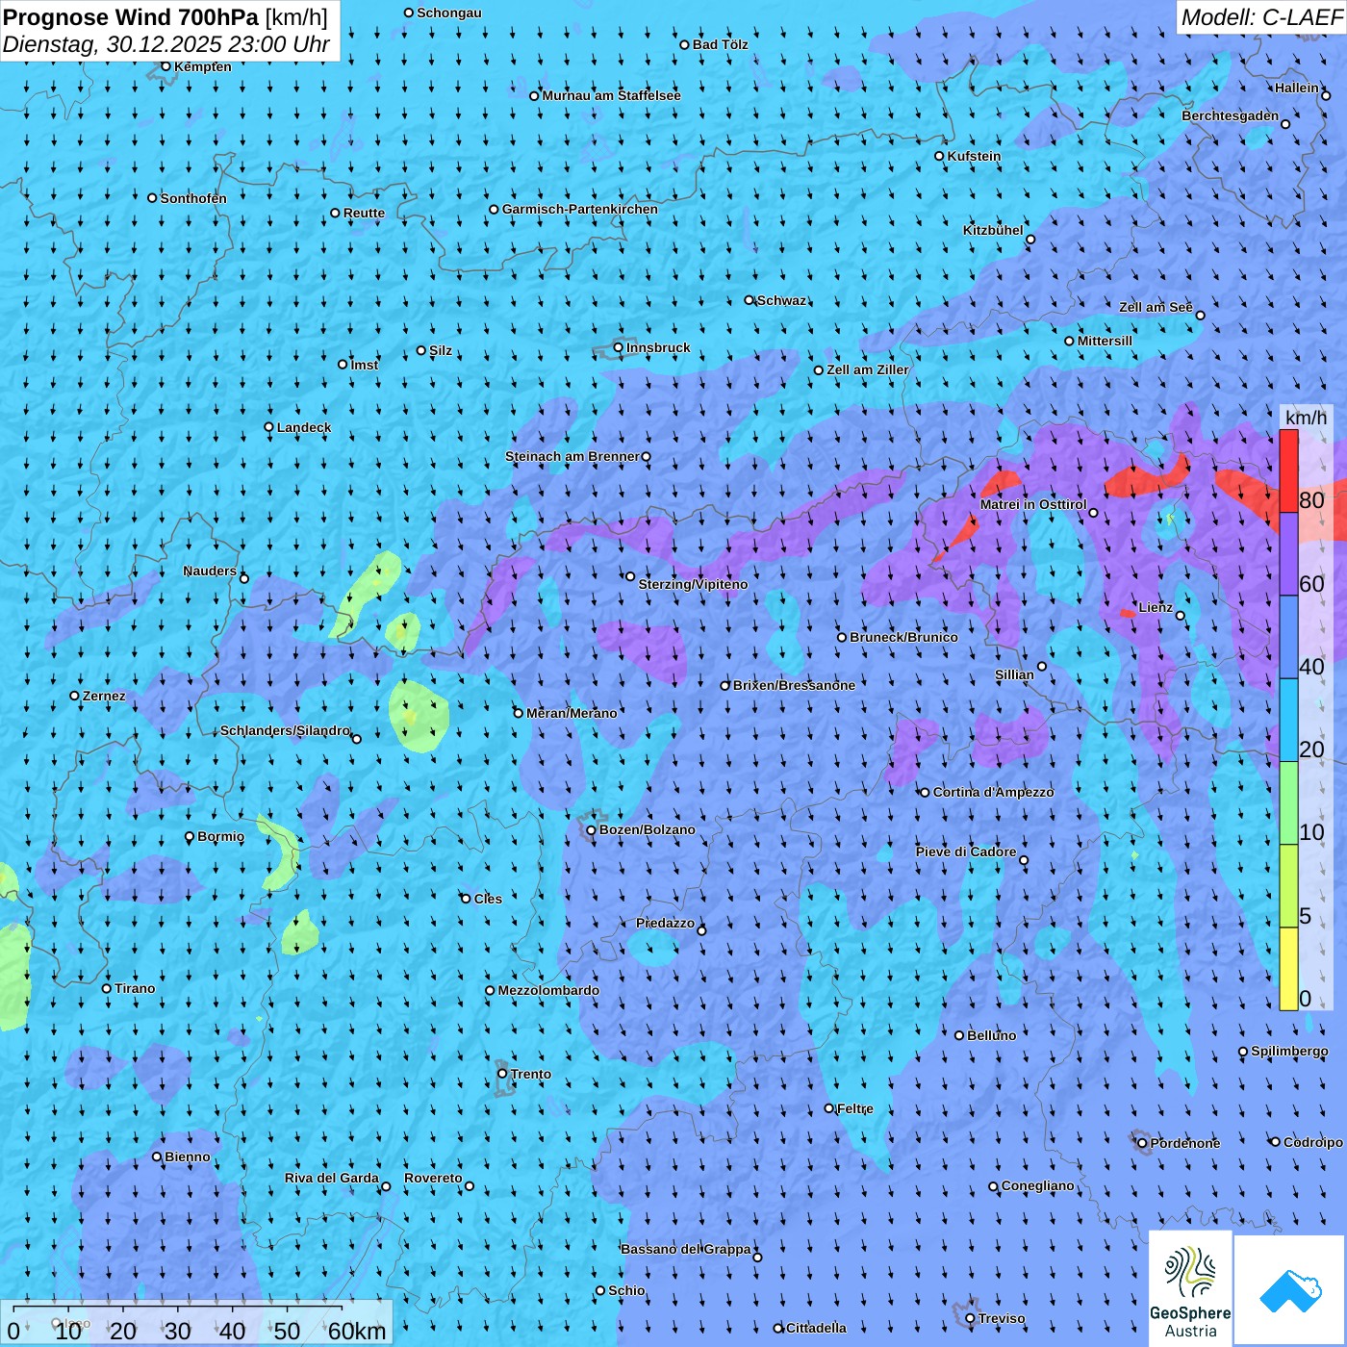Click the red 80+ km/h legend color
The height and width of the screenshot is (1347, 1347).
(1288, 471)
